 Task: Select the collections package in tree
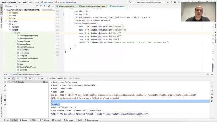[24, 53]
